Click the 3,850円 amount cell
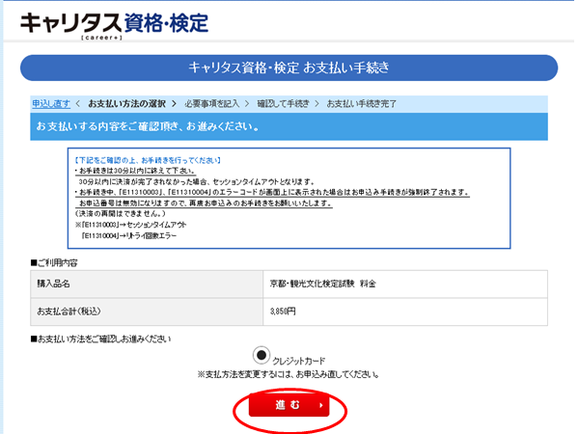The image size is (579, 434). click(405, 312)
